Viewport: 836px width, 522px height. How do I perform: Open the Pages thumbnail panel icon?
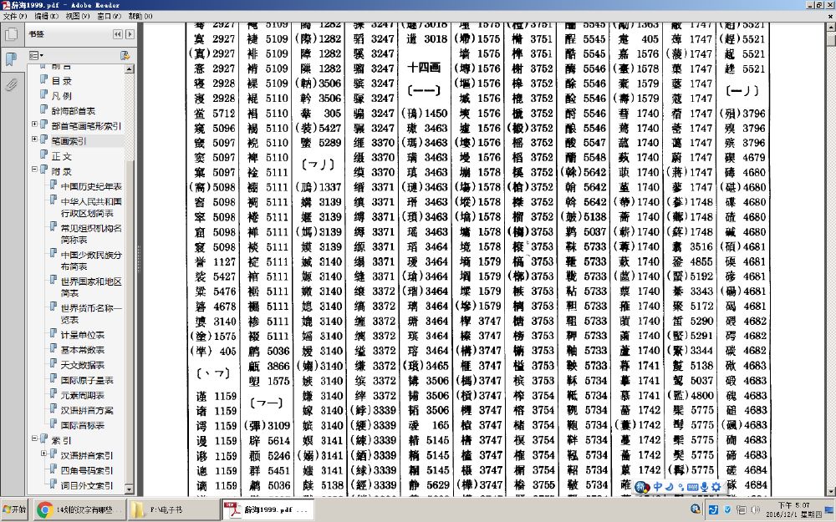11,34
